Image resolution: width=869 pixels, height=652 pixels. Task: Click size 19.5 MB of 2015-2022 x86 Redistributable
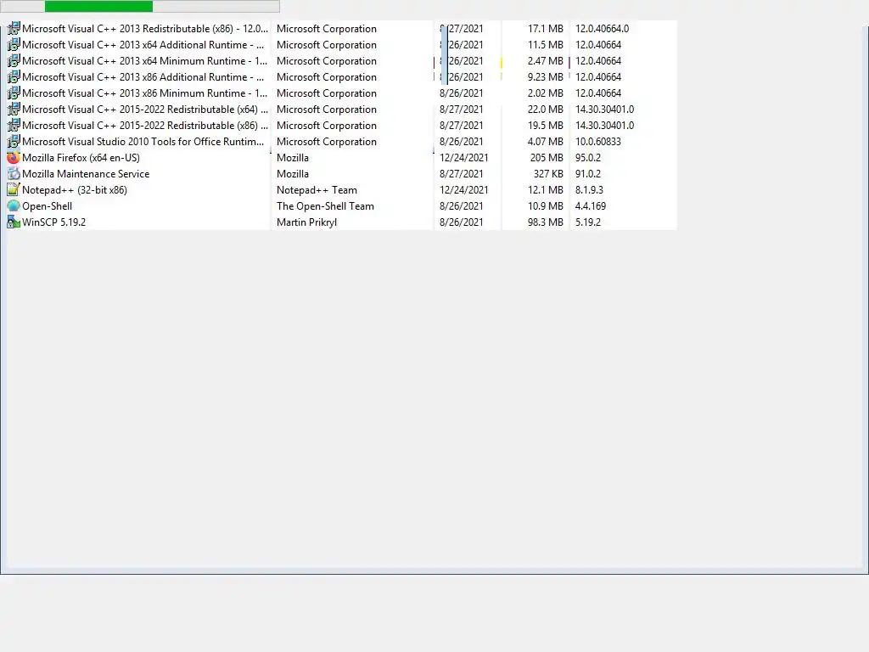[546, 126]
